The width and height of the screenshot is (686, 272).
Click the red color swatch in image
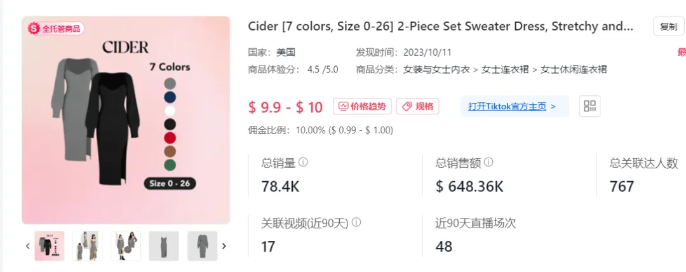[x=170, y=138]
